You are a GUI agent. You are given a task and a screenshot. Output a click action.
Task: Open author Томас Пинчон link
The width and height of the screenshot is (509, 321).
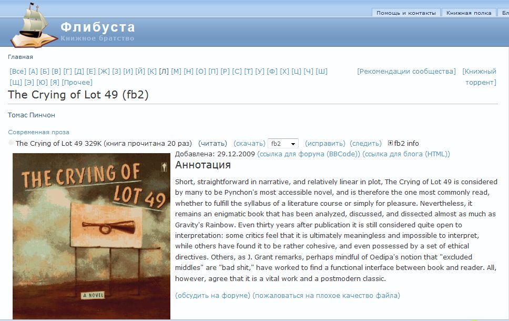coord(32,115)
